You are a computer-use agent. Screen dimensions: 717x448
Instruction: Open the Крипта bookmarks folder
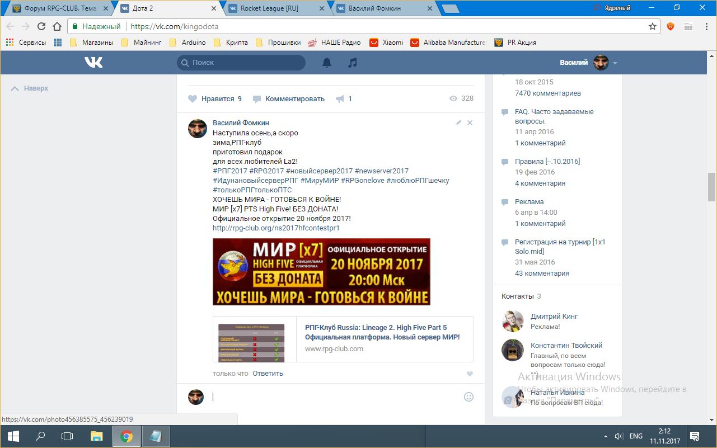click(x=230, y=43)
